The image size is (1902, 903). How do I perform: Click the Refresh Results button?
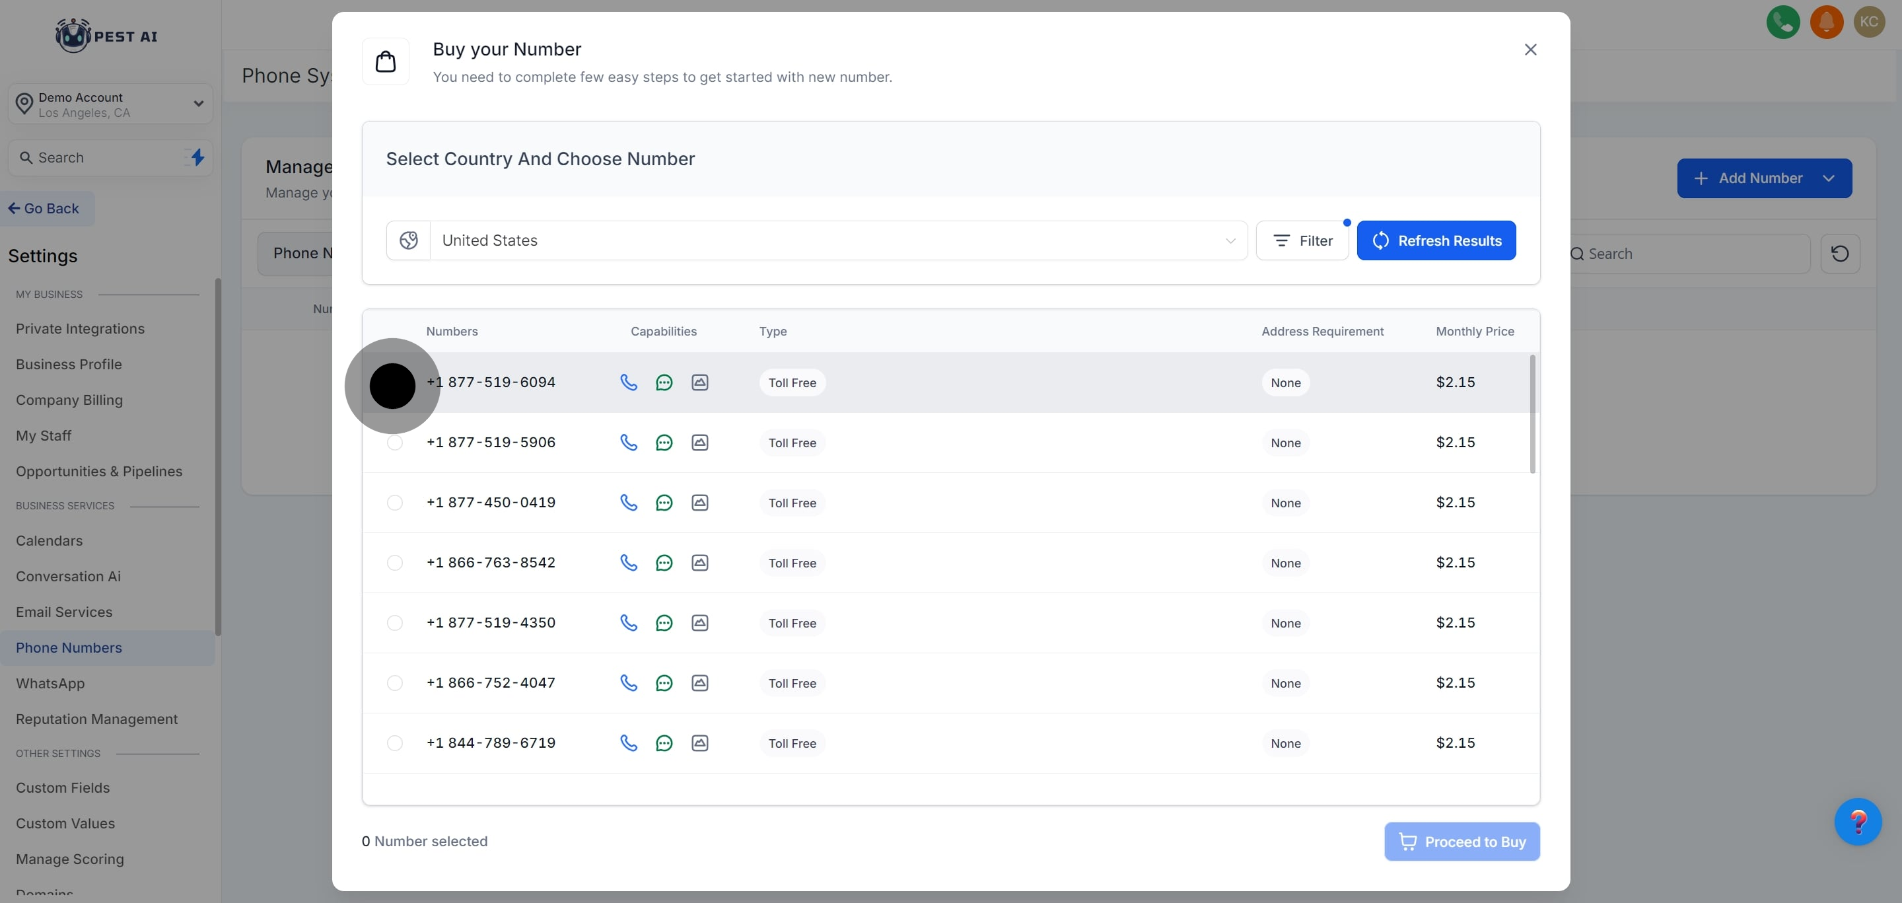[1435, 240]
